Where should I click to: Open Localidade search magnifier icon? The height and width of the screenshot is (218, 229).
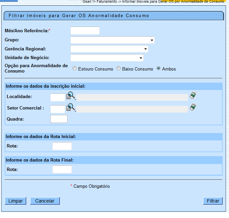point(70,96)
